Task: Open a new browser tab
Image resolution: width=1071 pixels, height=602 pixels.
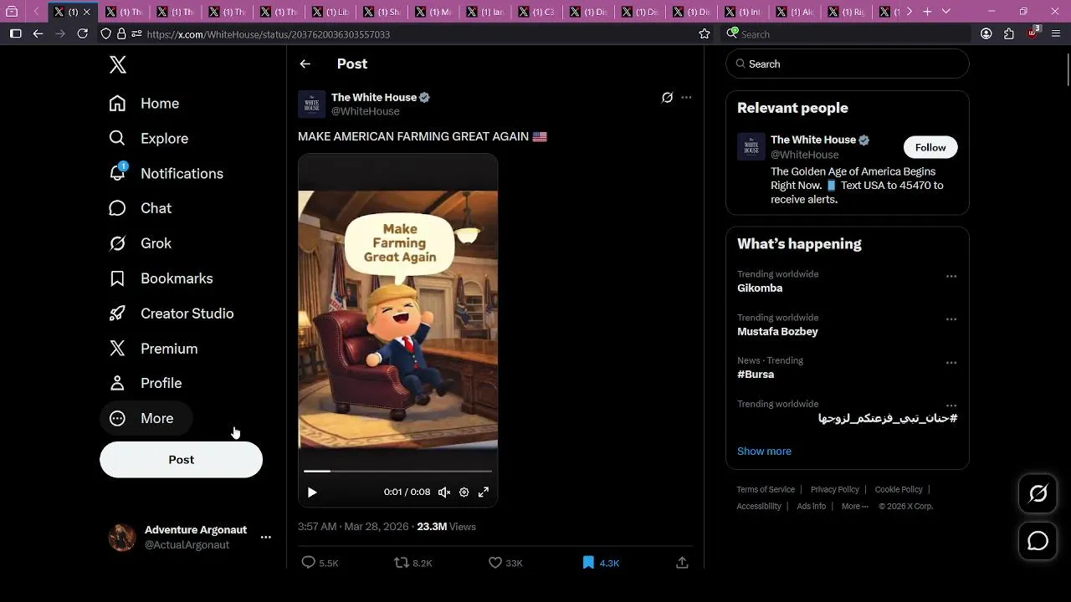Action: pyautogui.click(x=927, y=12)
